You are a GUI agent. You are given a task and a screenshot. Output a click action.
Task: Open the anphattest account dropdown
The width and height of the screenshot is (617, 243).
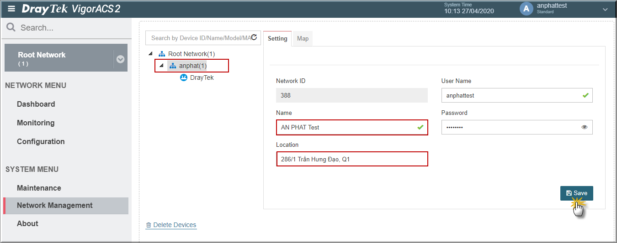click(605, 9)
